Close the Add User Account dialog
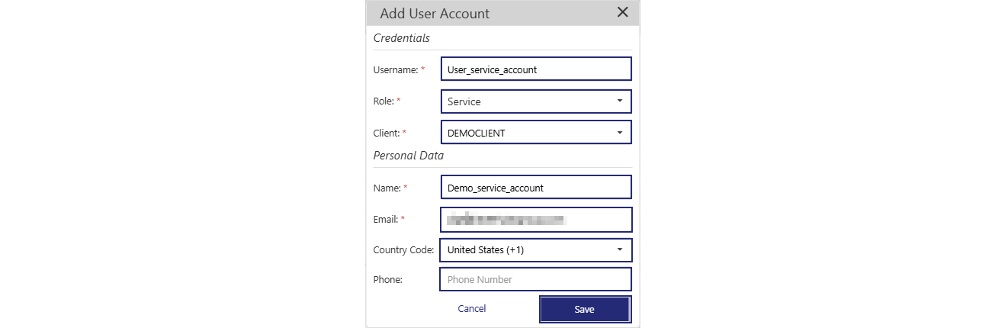 622,12
